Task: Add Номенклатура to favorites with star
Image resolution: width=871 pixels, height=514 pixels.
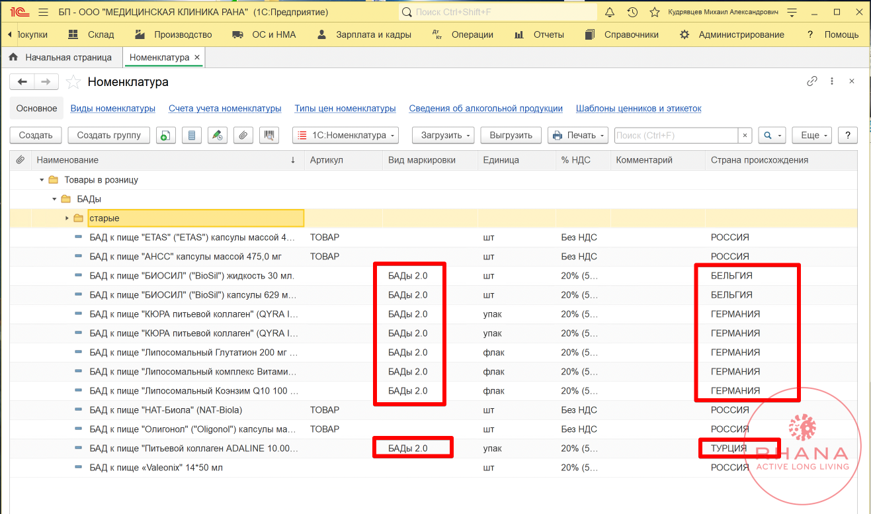Action: tap(73, 82)
